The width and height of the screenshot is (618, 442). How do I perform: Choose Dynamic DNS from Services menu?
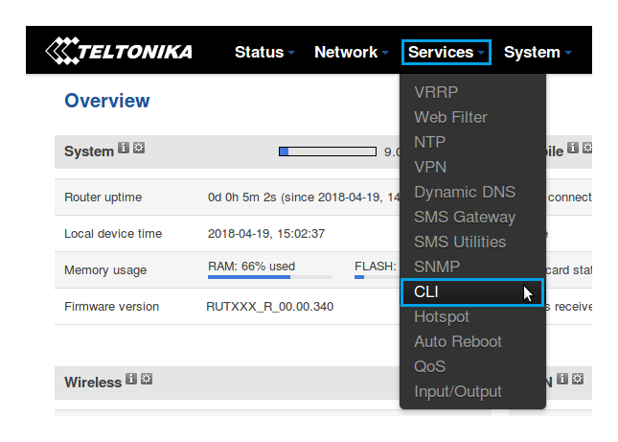pos(464,192)
